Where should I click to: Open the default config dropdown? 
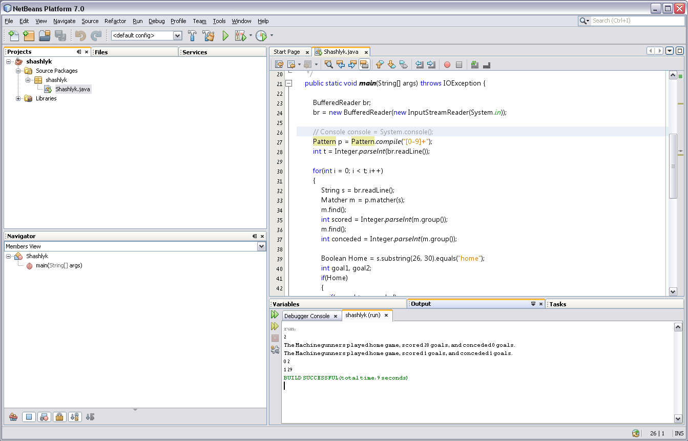[x=177, y=36]
